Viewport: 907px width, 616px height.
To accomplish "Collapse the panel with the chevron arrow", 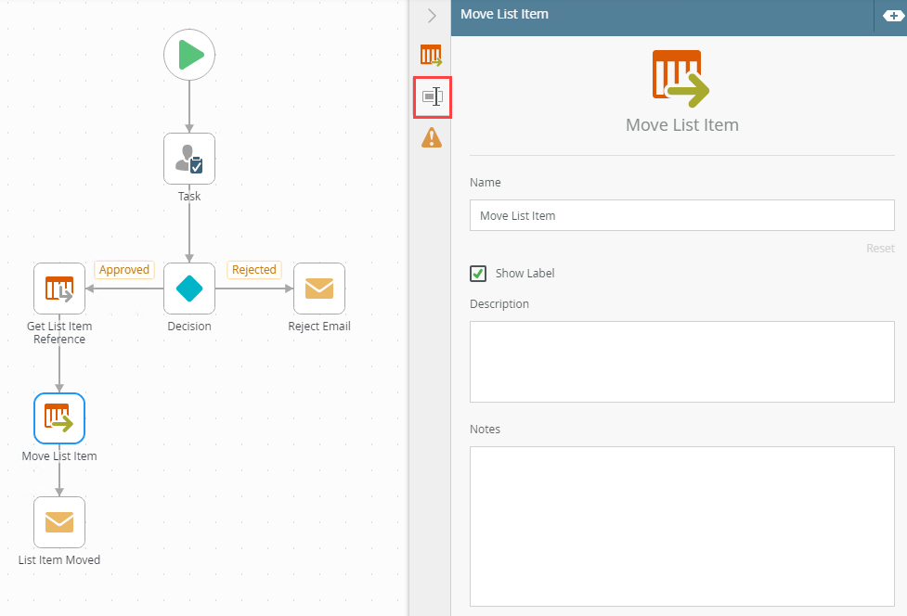I will tap(432, 15).
